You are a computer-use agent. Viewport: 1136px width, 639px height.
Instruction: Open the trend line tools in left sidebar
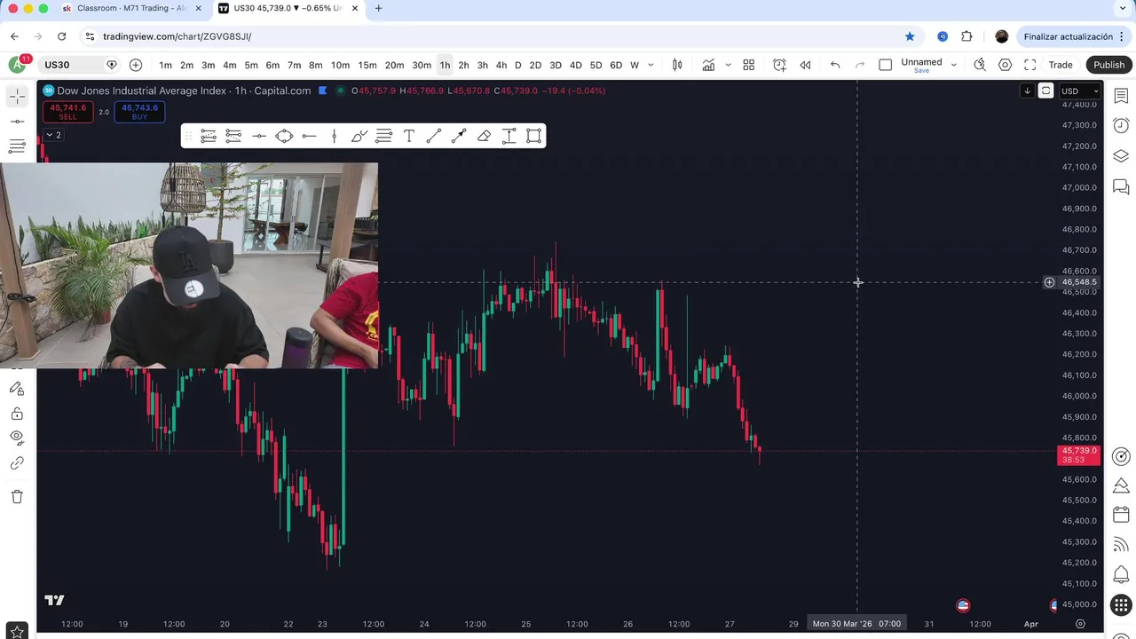point(17,121)
